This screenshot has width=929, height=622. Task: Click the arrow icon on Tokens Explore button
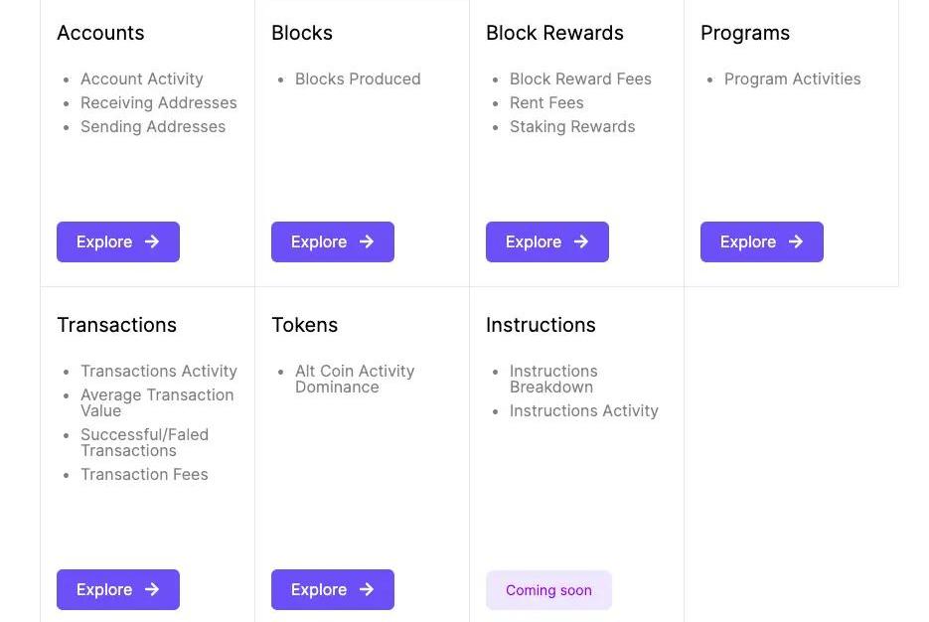(x=367, y=589)
